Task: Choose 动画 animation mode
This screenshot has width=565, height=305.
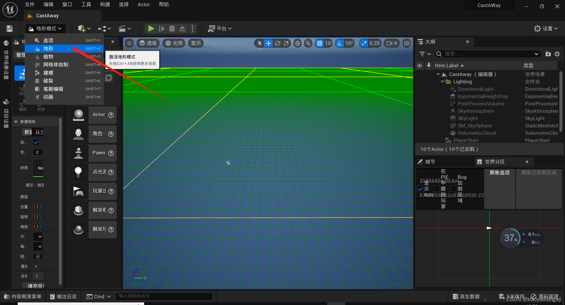Action: (x=64, y=97)
